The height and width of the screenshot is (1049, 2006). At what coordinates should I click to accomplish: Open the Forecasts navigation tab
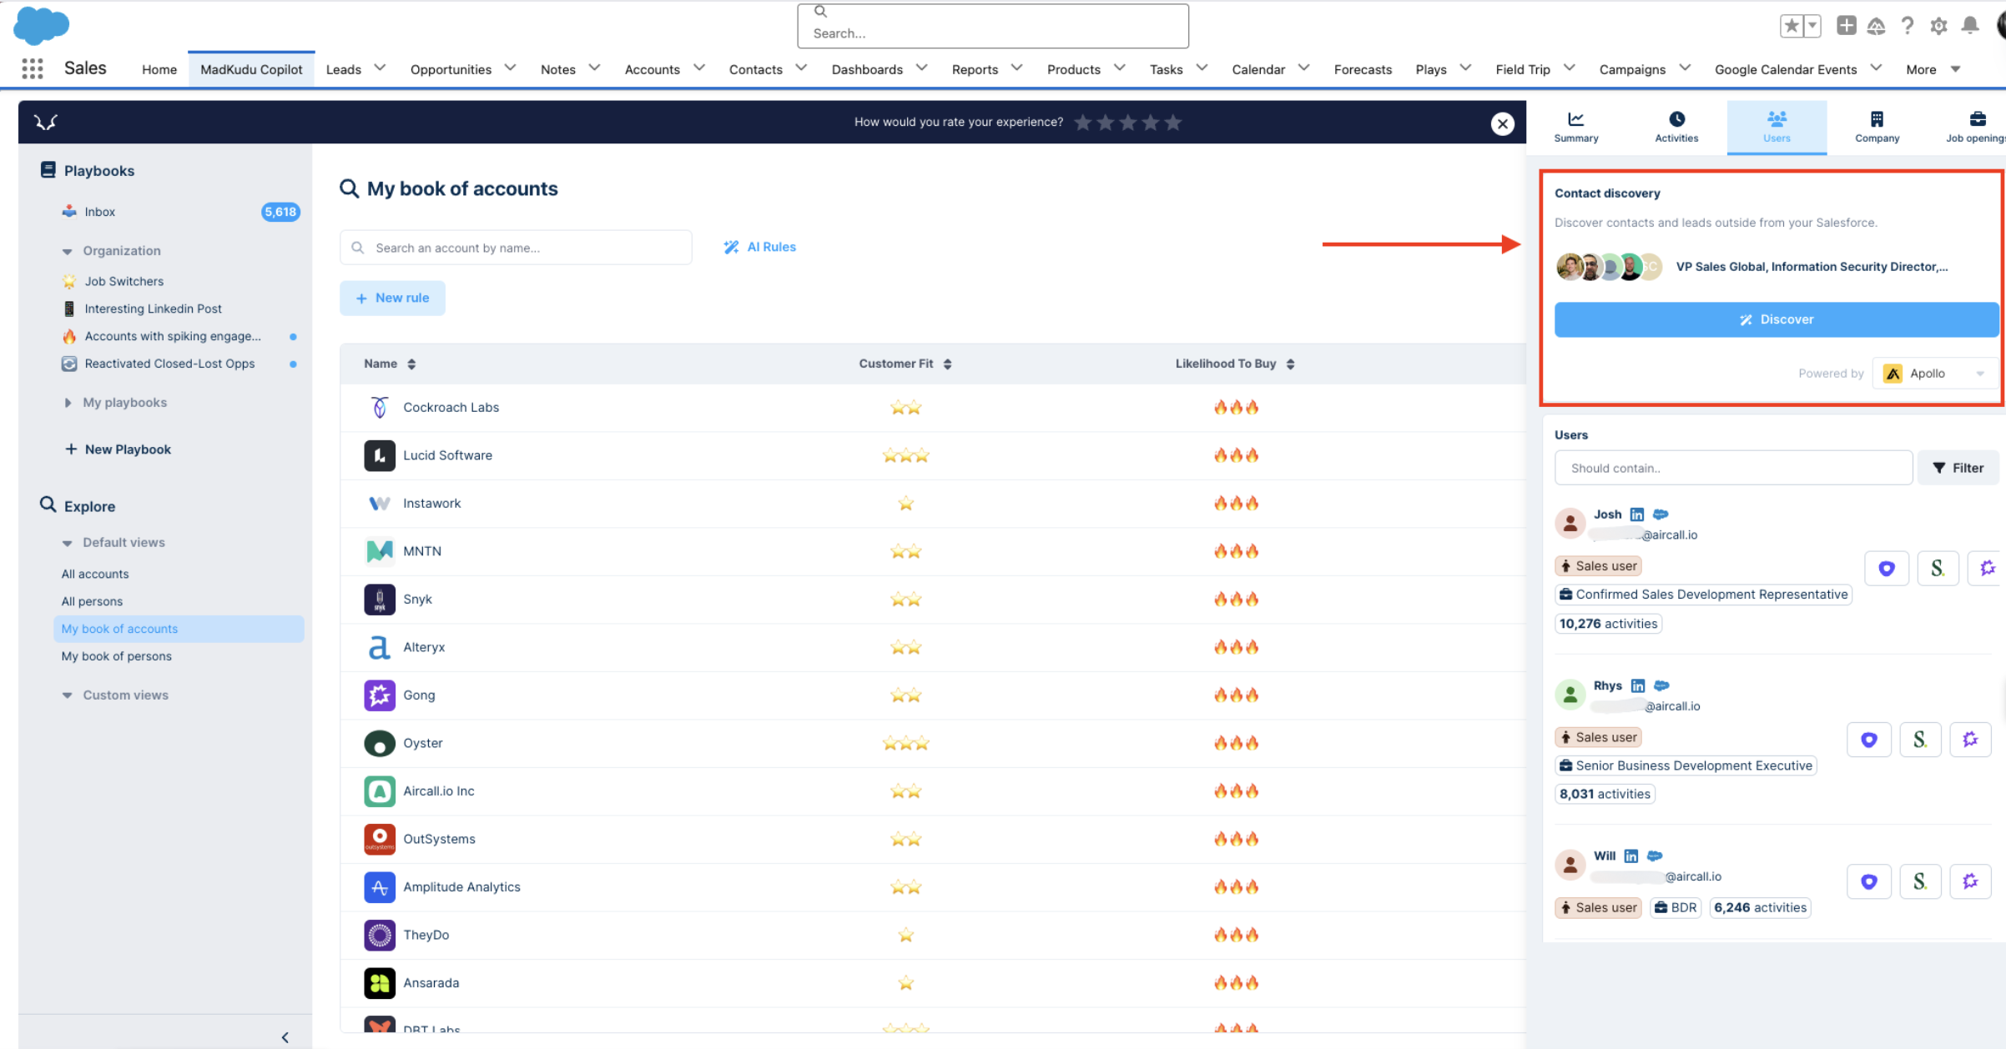[x=1362, y=69]
